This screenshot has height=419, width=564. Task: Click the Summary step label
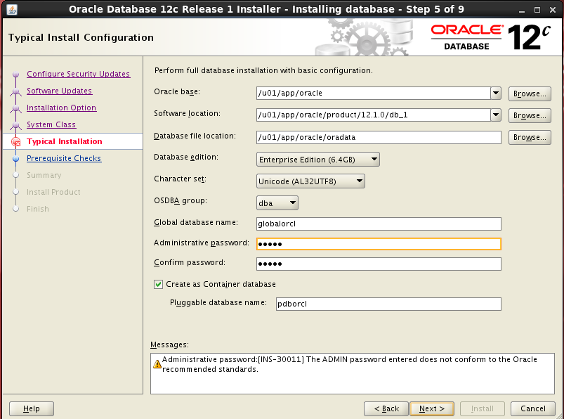pyautogui.click(x=44, y=175)
